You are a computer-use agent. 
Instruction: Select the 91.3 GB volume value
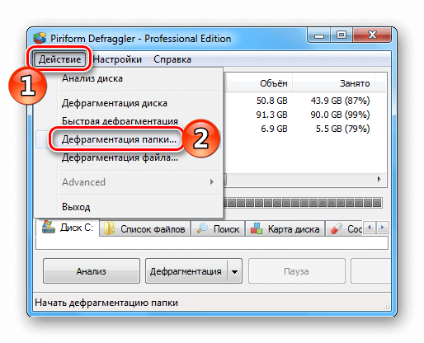271,115
